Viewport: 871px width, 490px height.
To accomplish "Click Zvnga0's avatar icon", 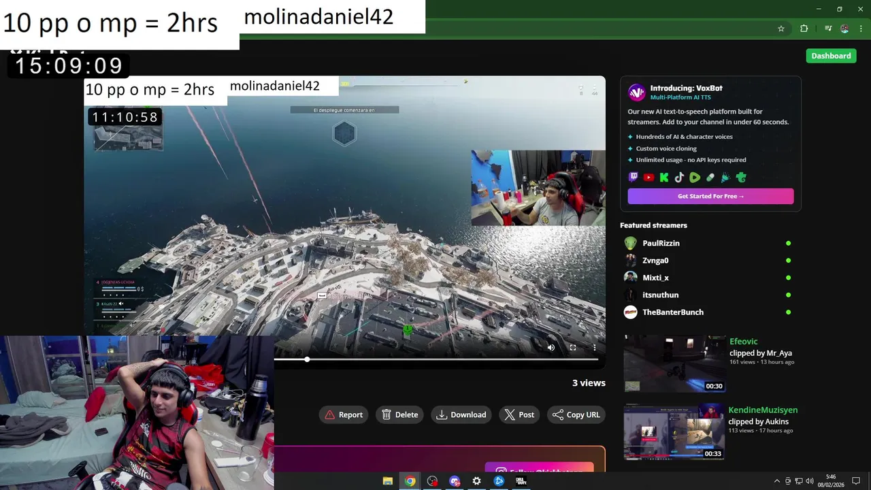I will [x=631, y=260].
